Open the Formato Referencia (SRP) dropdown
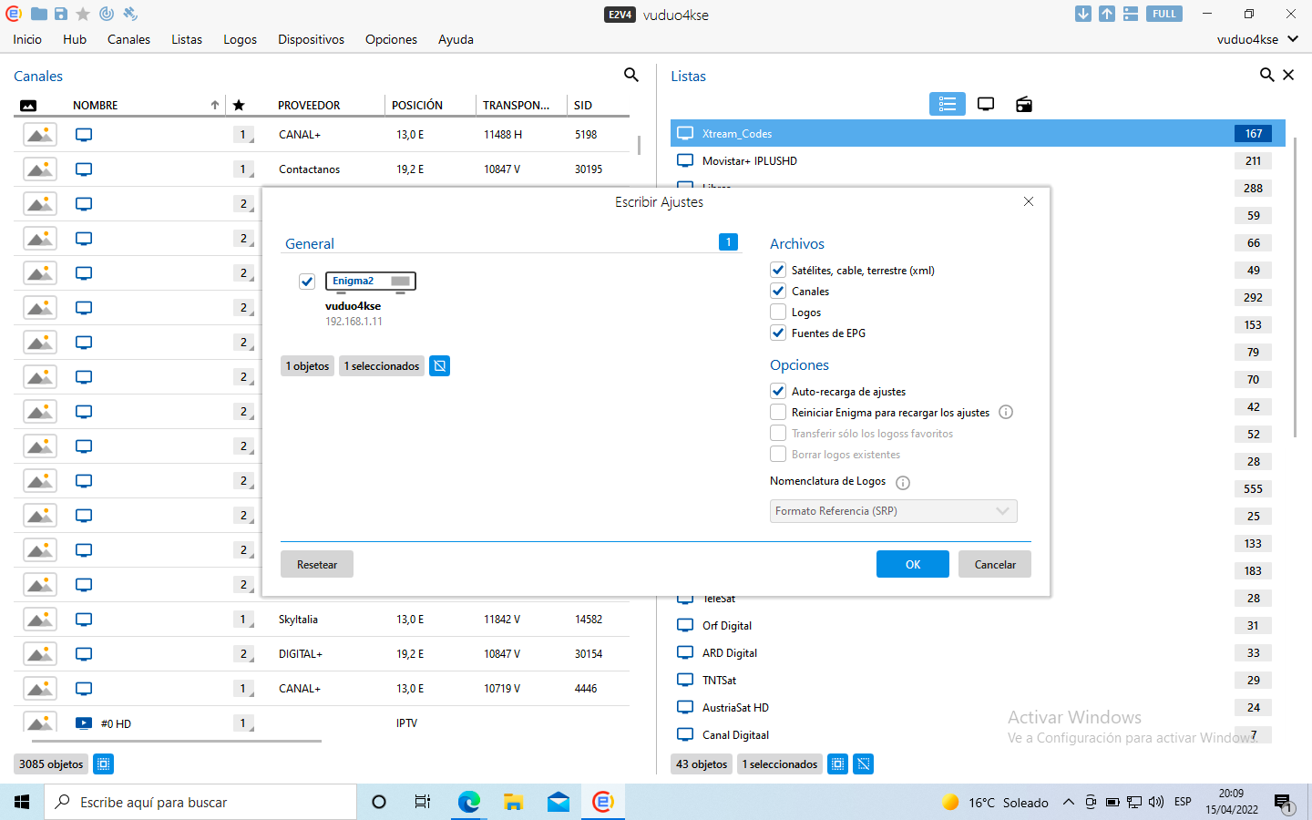This screenshot has height=820, width=1312. 893,511
